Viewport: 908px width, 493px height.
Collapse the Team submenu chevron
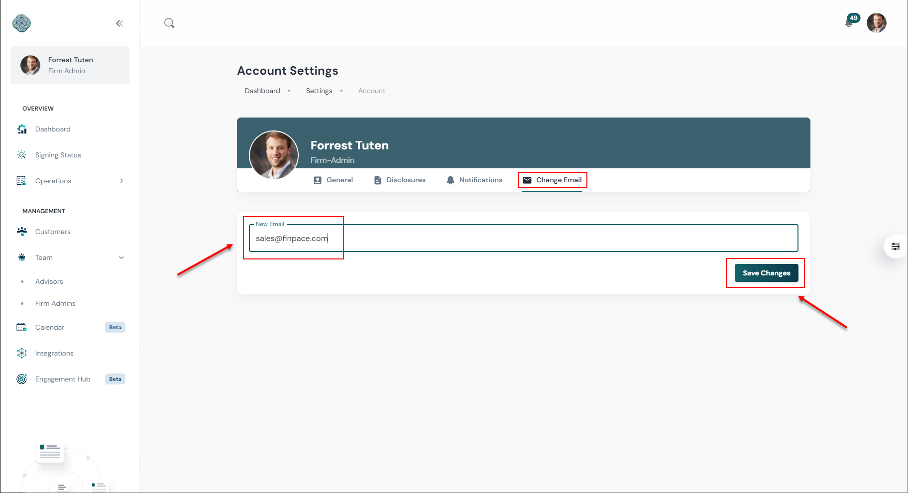tap(121, 257)
